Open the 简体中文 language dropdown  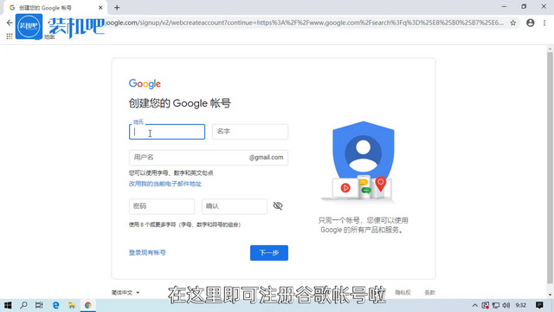point(126,293)
